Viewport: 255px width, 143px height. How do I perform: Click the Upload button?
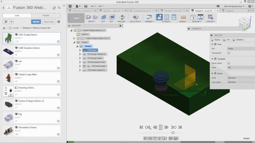36,22
